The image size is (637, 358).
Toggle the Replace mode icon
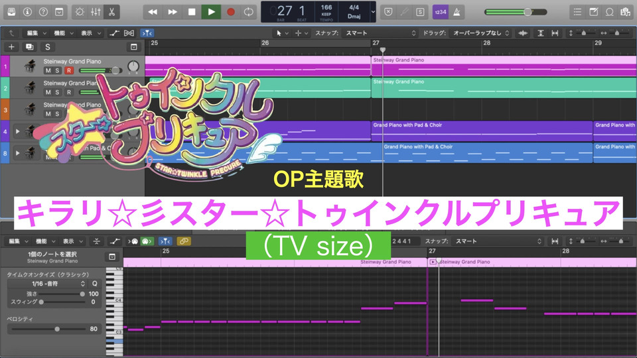pos(388,12)
